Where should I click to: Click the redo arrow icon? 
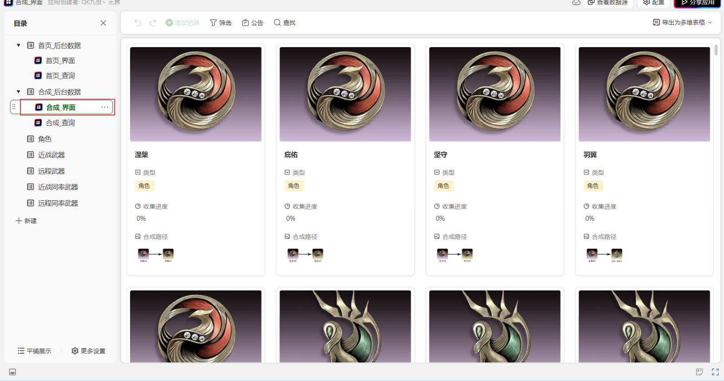(x=153, y=23)
